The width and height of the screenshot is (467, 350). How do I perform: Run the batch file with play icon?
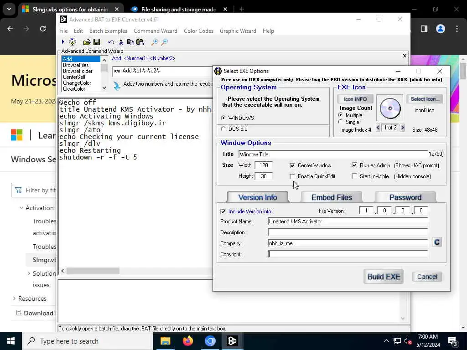63,42
